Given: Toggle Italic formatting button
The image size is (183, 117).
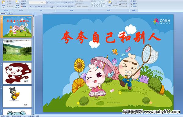Looking at the screenshot, I should 33,7.
